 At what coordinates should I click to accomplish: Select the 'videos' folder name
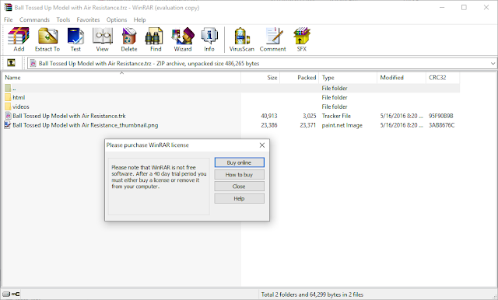click(x=21, y=106)
